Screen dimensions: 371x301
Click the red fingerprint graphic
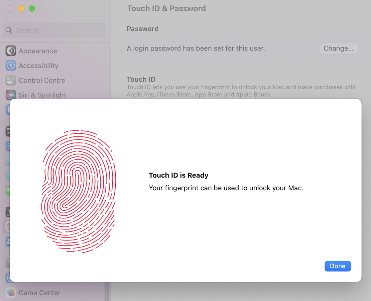[x=78, y=191]
